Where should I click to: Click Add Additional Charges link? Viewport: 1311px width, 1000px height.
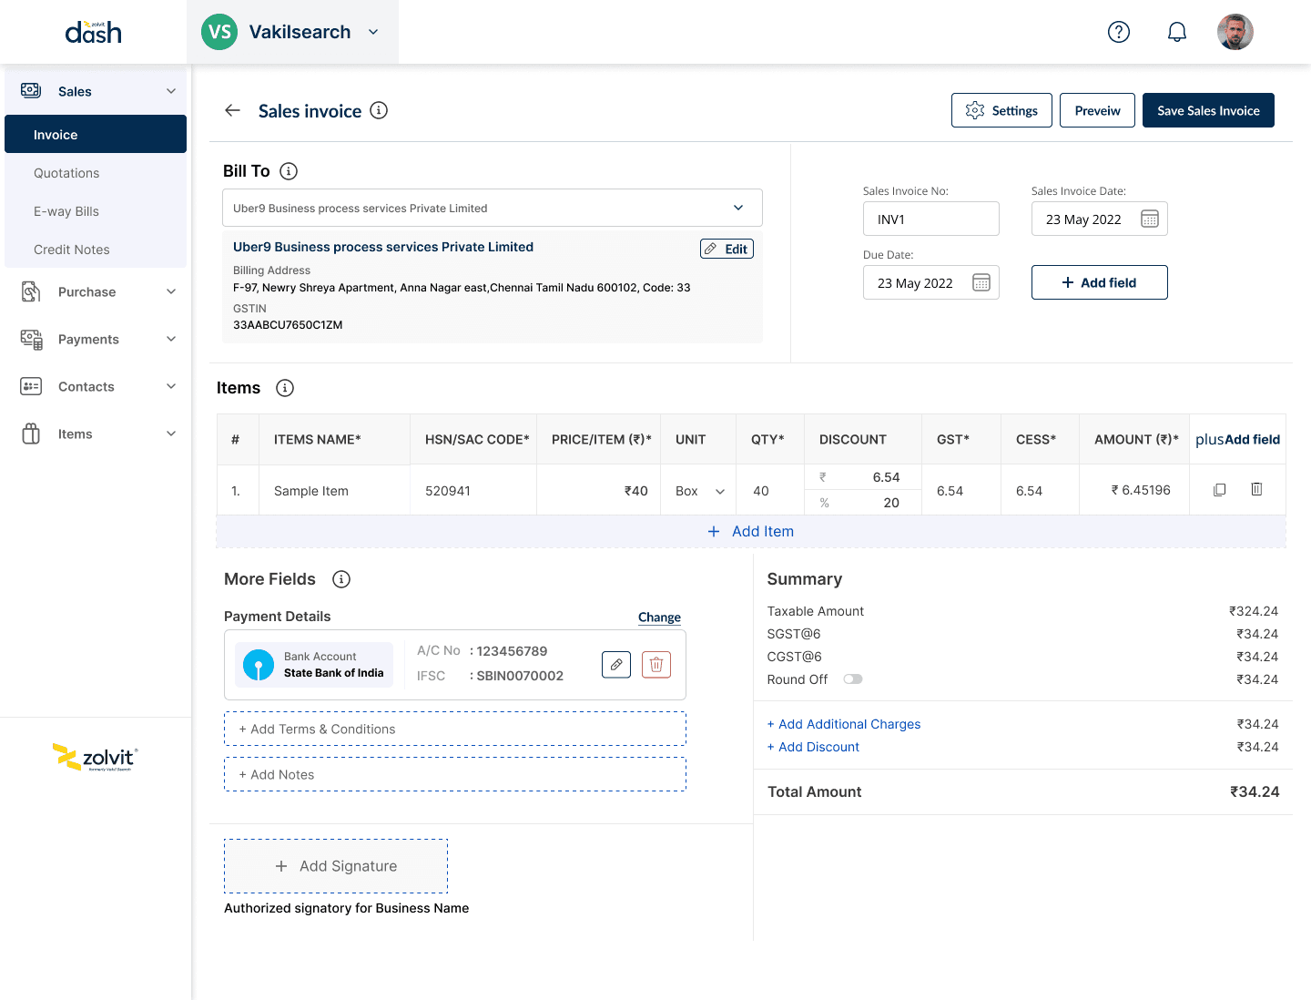coord(844,724)
